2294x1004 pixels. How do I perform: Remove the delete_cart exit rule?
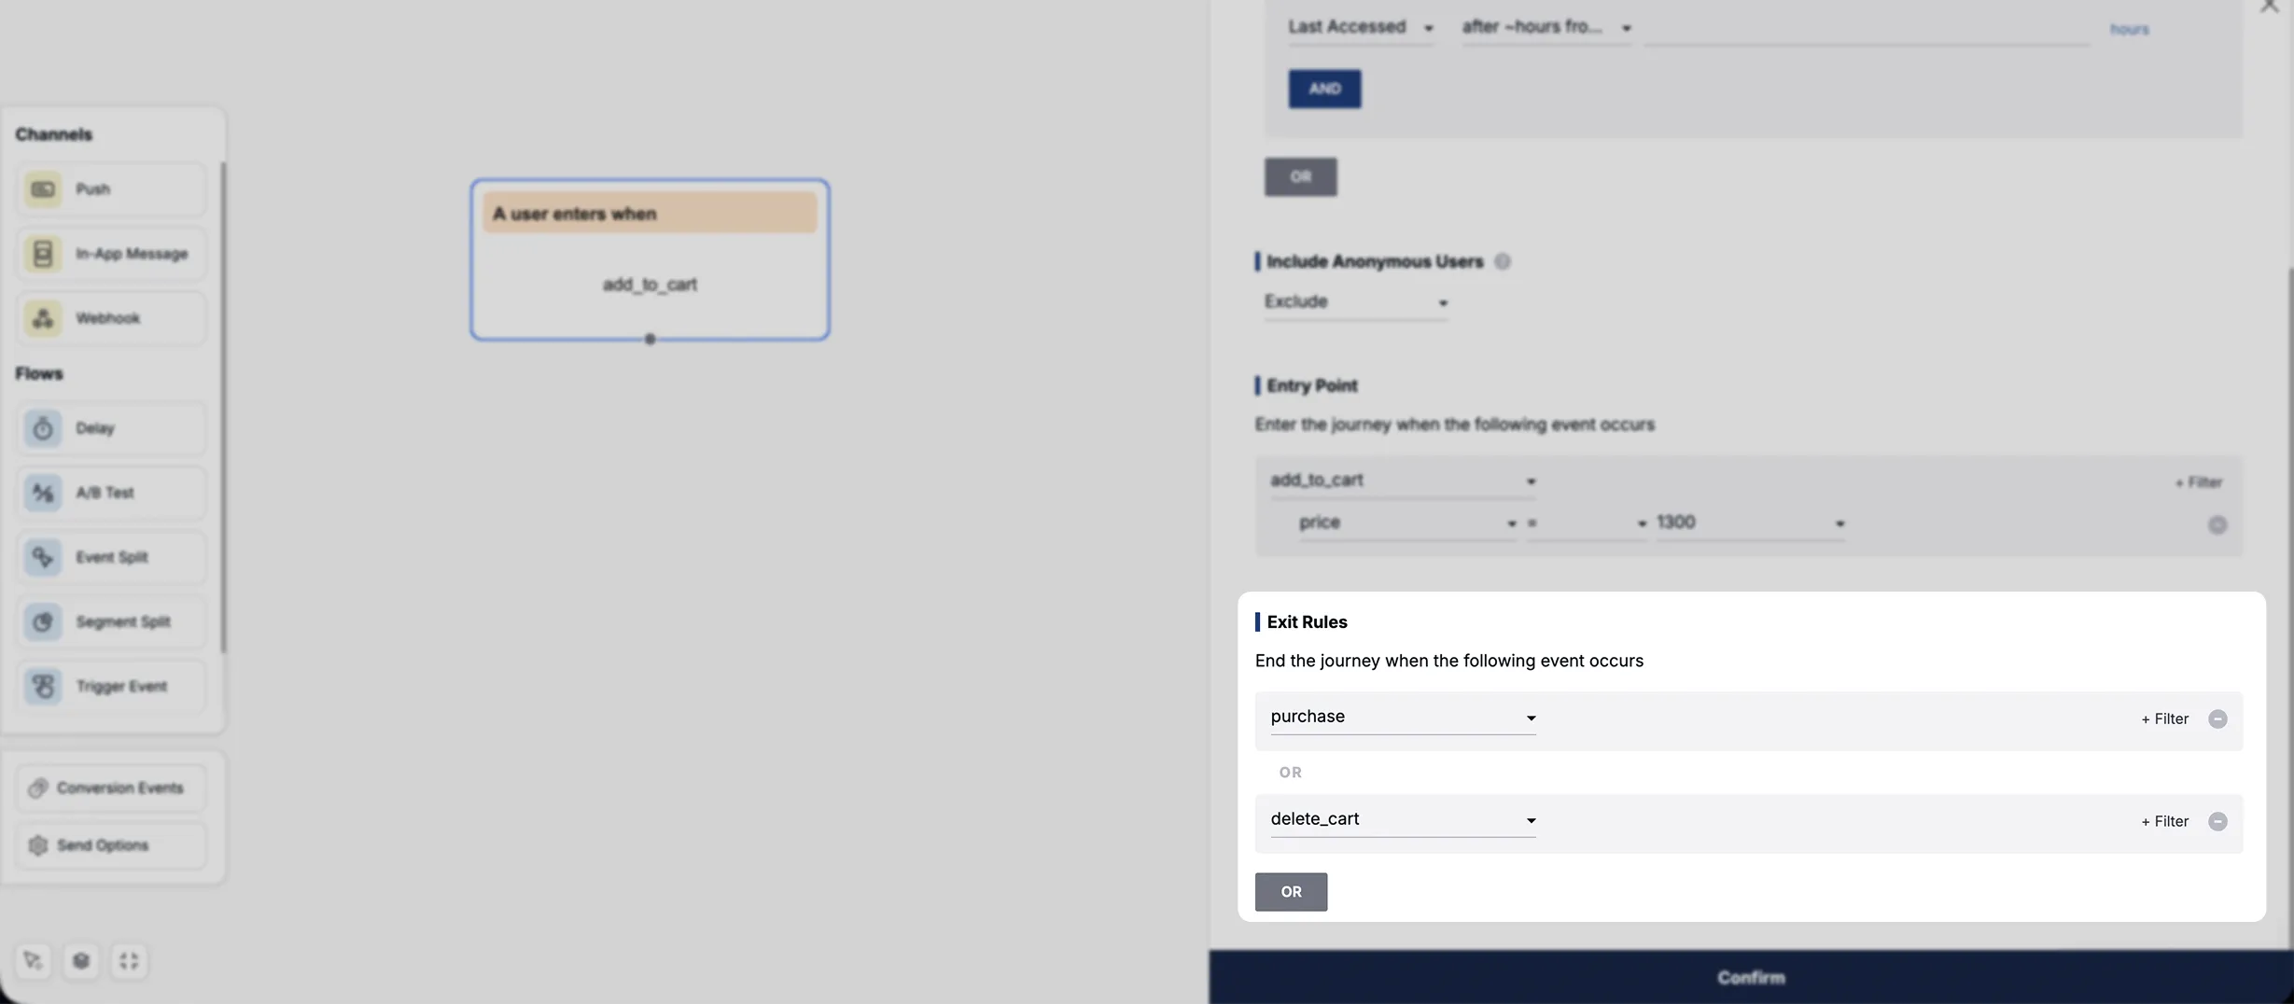[2217, 822]
